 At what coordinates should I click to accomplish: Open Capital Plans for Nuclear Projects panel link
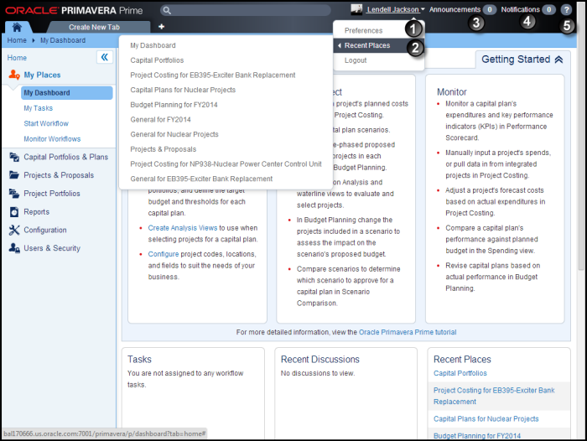(486, 419)
